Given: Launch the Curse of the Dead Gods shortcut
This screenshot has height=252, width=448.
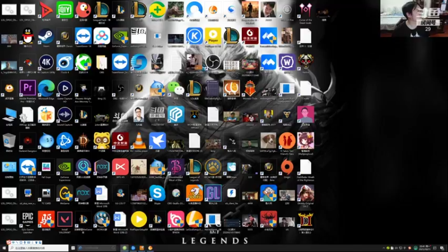Looking at the screenshot, I should click(305, 10).
